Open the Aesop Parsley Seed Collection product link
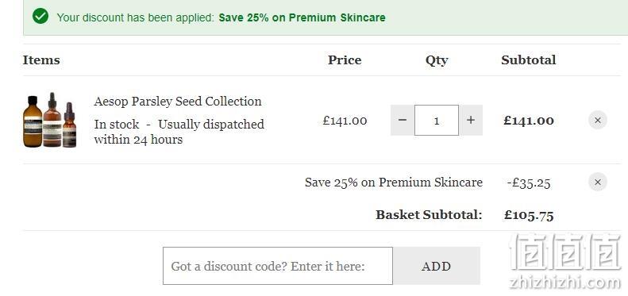Screen dimensions: 628x296 (177, 102)
